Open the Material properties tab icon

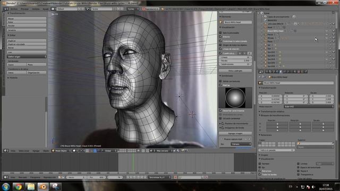pyautogui.click(x=295, y=72)
